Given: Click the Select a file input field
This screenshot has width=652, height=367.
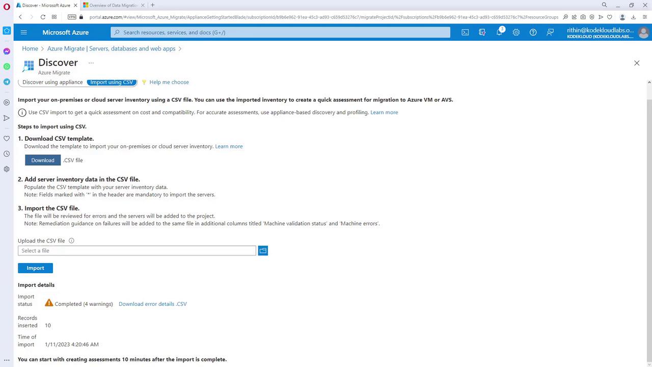Looking at the screenshot, I should pos(137,251).
